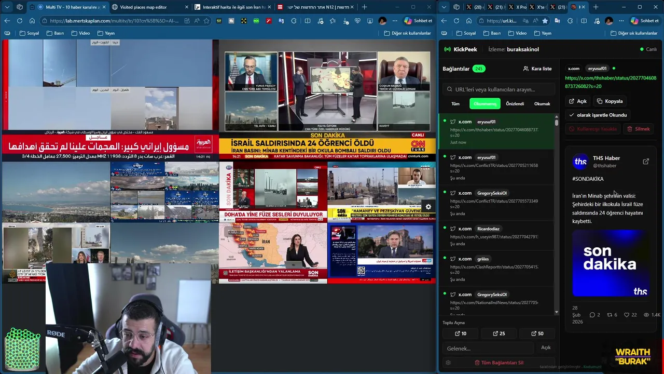The width and height of the screenshot is (664, 374).
Task: Select the thshaber link row from eryusuf01
Action: point(497,132)
